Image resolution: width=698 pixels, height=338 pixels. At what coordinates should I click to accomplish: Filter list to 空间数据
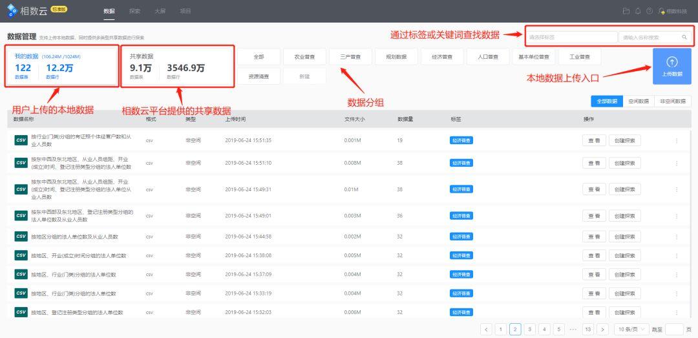pos(639,101)
